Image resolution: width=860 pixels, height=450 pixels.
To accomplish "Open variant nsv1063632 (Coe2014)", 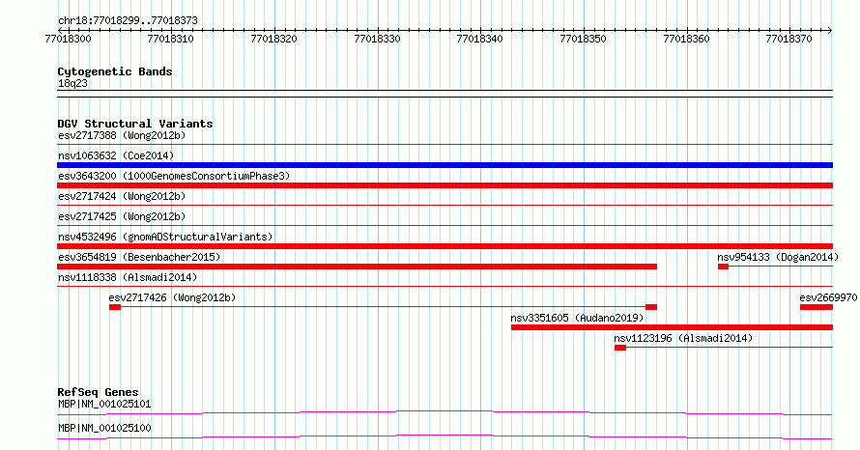I will click(x=116, y=155).
